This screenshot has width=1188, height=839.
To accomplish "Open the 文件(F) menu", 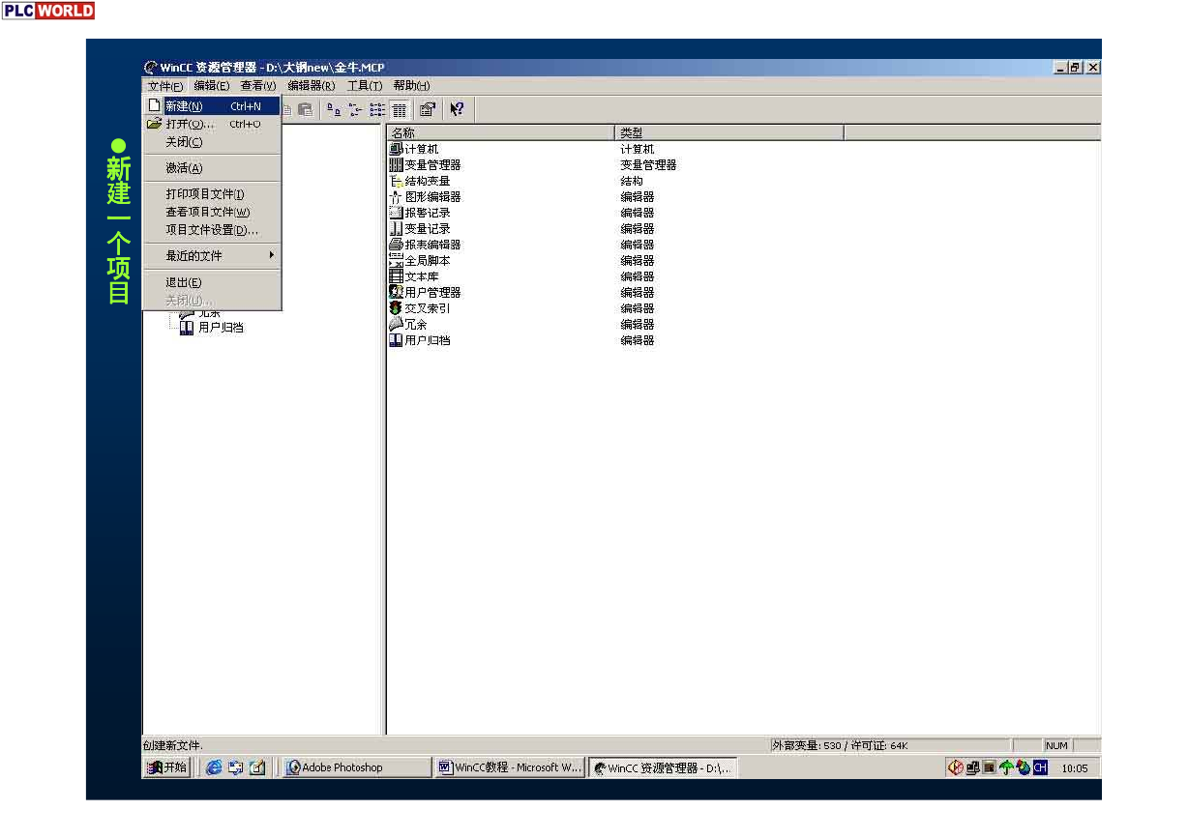I will coord(165,86).
